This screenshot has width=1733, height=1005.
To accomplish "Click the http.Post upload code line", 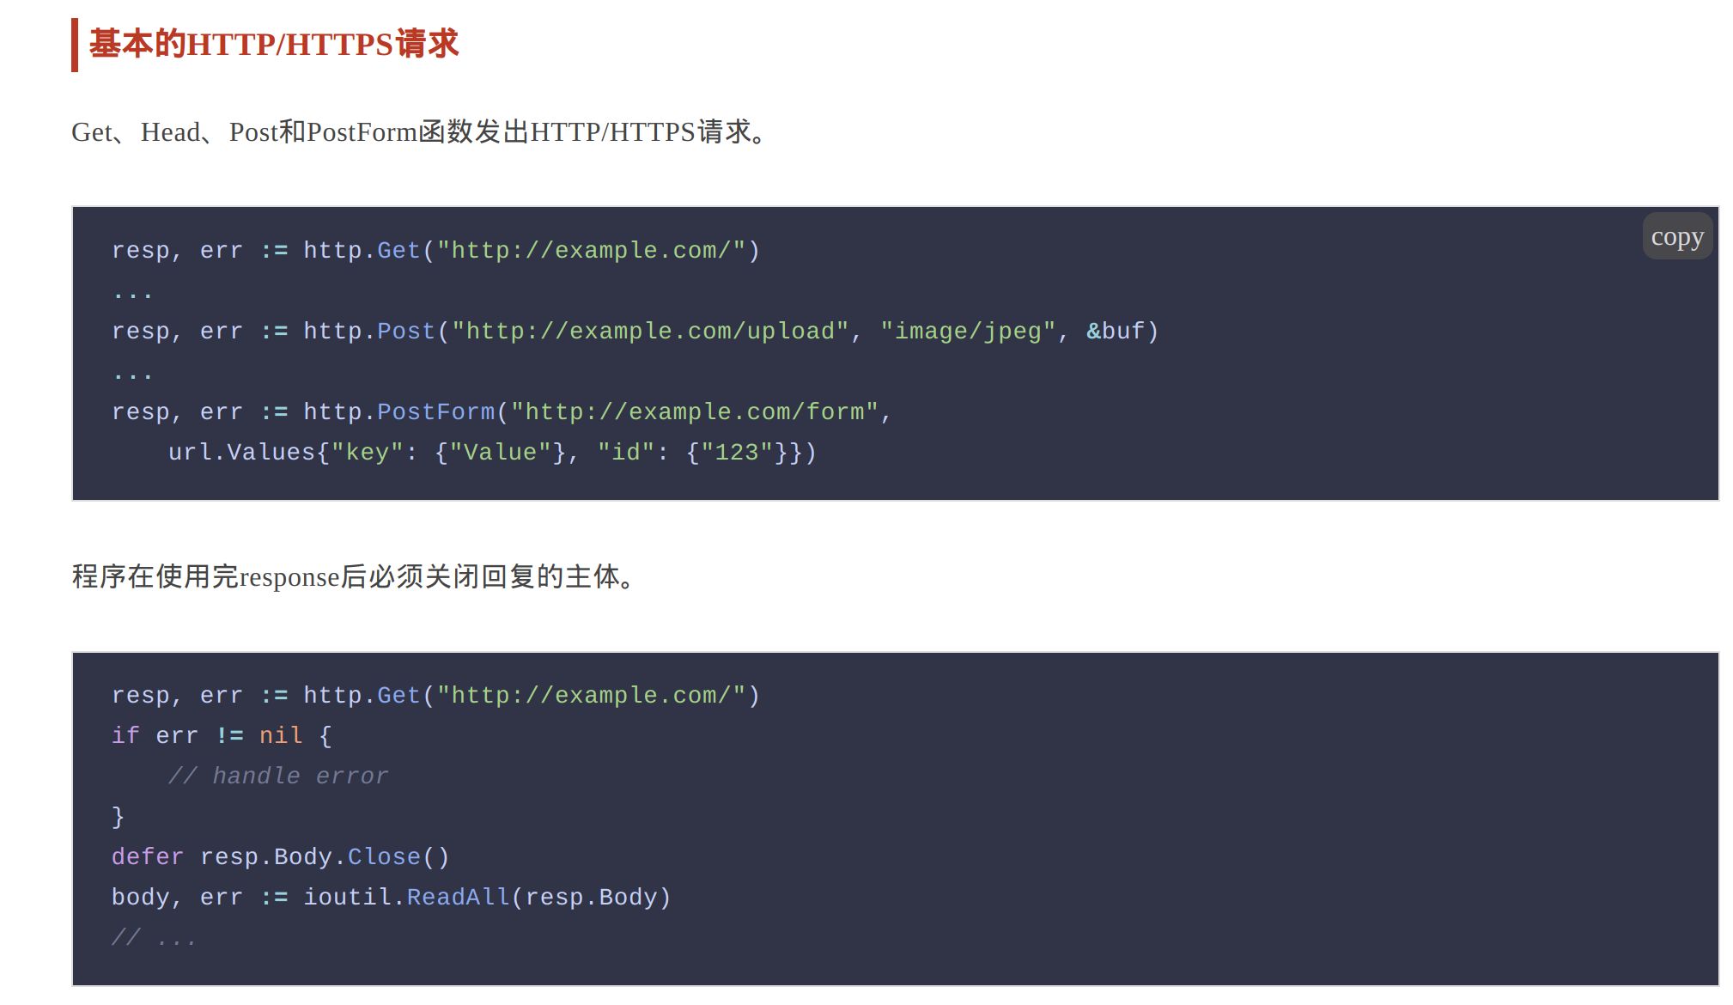I will [635, 332].
